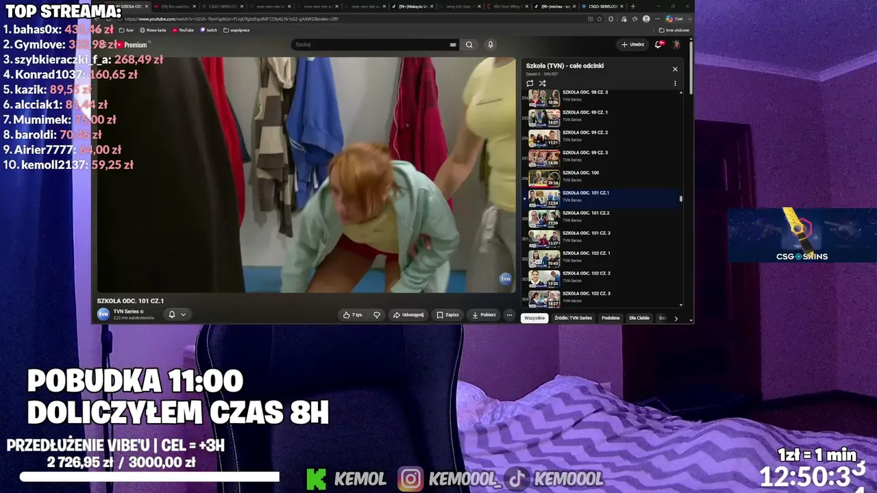Select the Źródło: TVN Series chip
Image resolution: width=877 pixels, height=493 pixels.
[573, 318]
